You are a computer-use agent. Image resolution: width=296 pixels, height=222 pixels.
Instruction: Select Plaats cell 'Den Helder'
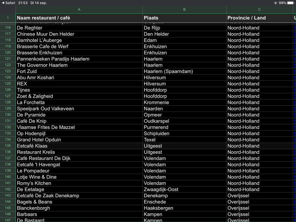click(184, 34)
